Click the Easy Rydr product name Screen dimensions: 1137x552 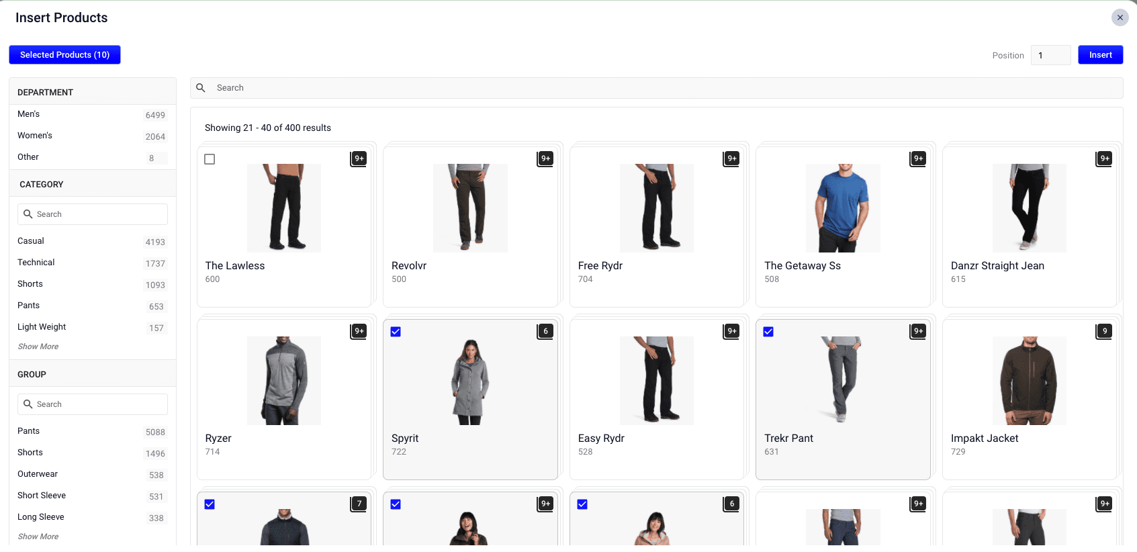(601, 439)
